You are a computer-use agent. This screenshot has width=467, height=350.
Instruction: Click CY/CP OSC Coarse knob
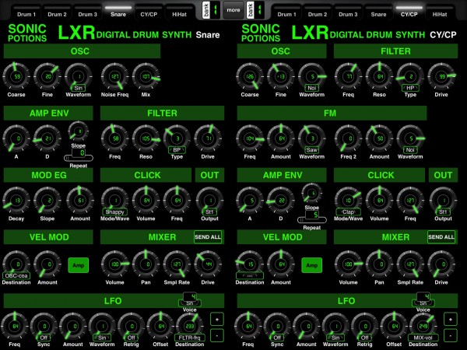coord(250,76)
